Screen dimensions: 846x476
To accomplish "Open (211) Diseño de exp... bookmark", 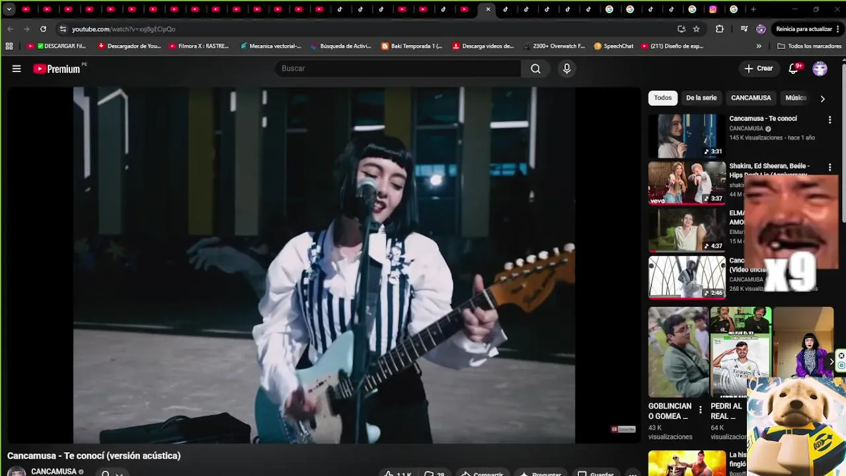I will (x=672, y=46).
